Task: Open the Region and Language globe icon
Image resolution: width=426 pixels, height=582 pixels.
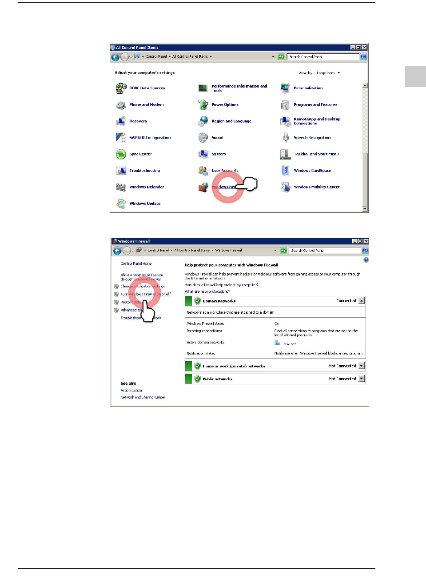Action: coord(203,121)
